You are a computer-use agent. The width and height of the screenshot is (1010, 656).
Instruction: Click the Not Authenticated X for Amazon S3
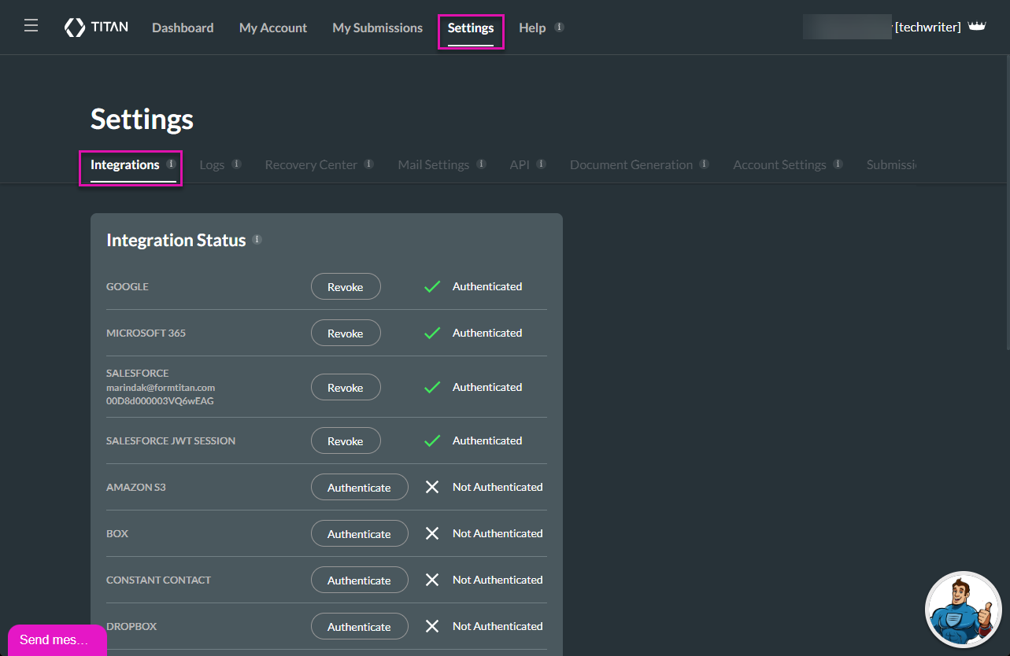[x=431, y=487]
